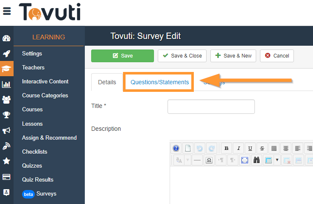Open Quizzes in the Learning menu
This screenshot has width=313, height=204.
tap(32, 165)
